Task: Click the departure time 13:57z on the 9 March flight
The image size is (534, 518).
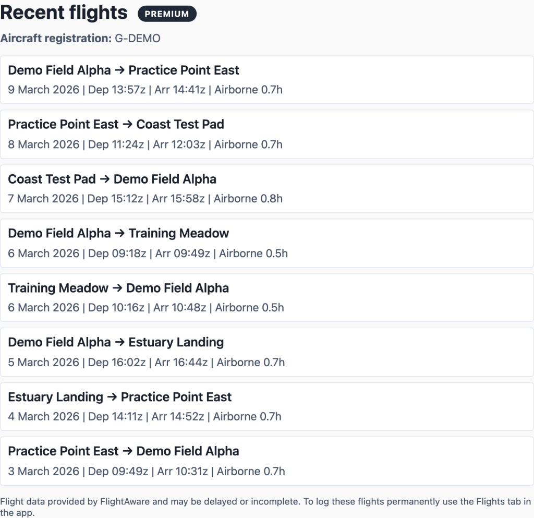Action: (x=129, y=90)
